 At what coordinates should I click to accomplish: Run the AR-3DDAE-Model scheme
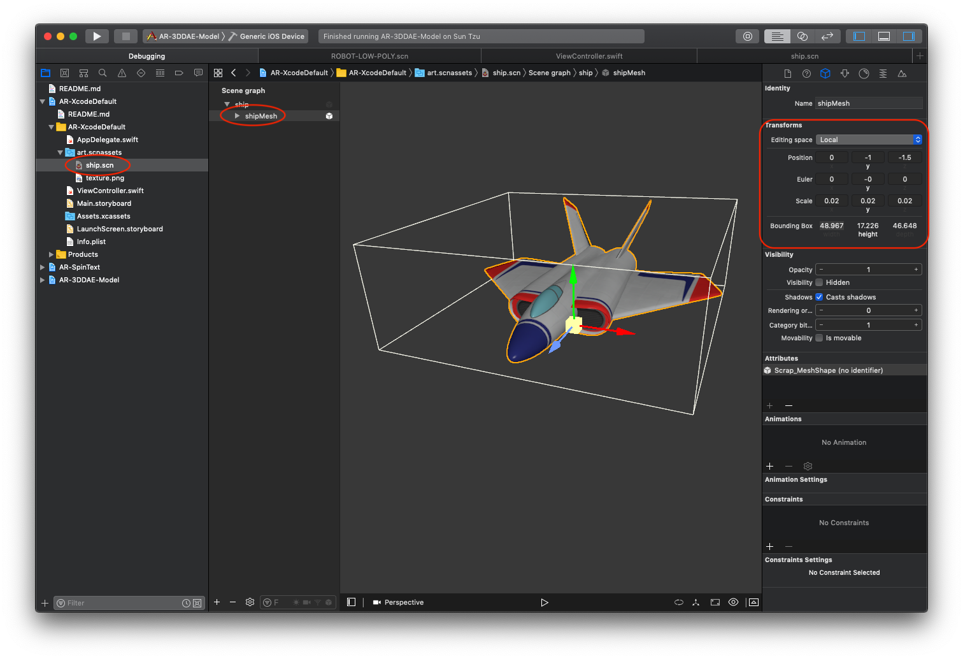coord(97,36)
